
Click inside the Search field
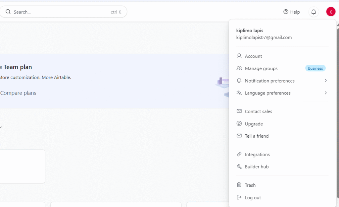[x=50, y=12]
